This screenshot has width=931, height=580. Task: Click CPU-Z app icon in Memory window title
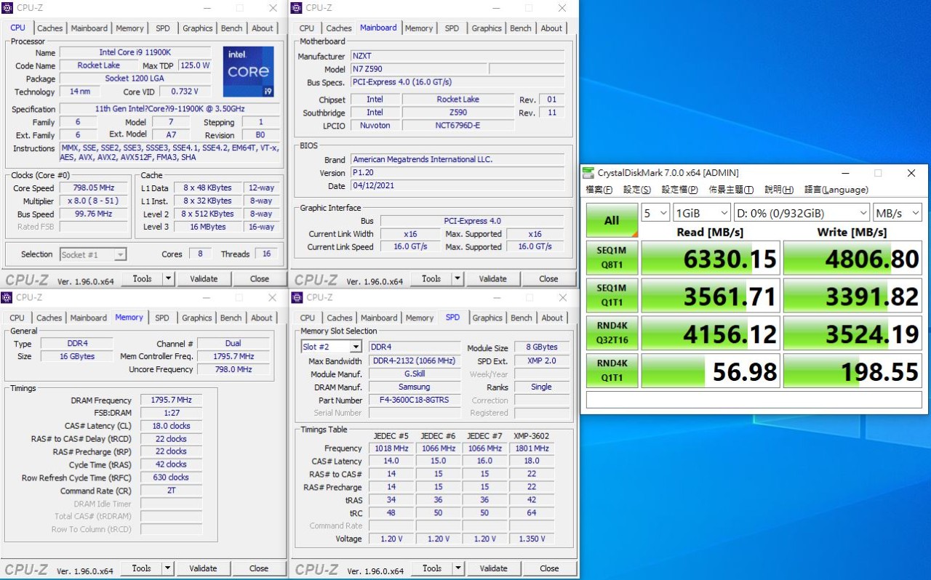click(x=7, y=297)
